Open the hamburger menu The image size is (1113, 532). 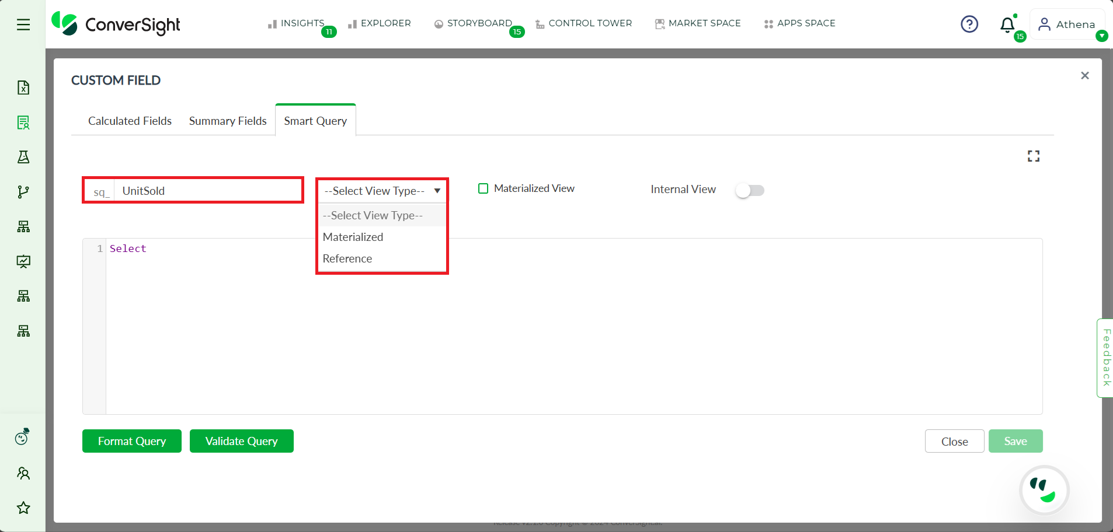[x=23, y=24]
